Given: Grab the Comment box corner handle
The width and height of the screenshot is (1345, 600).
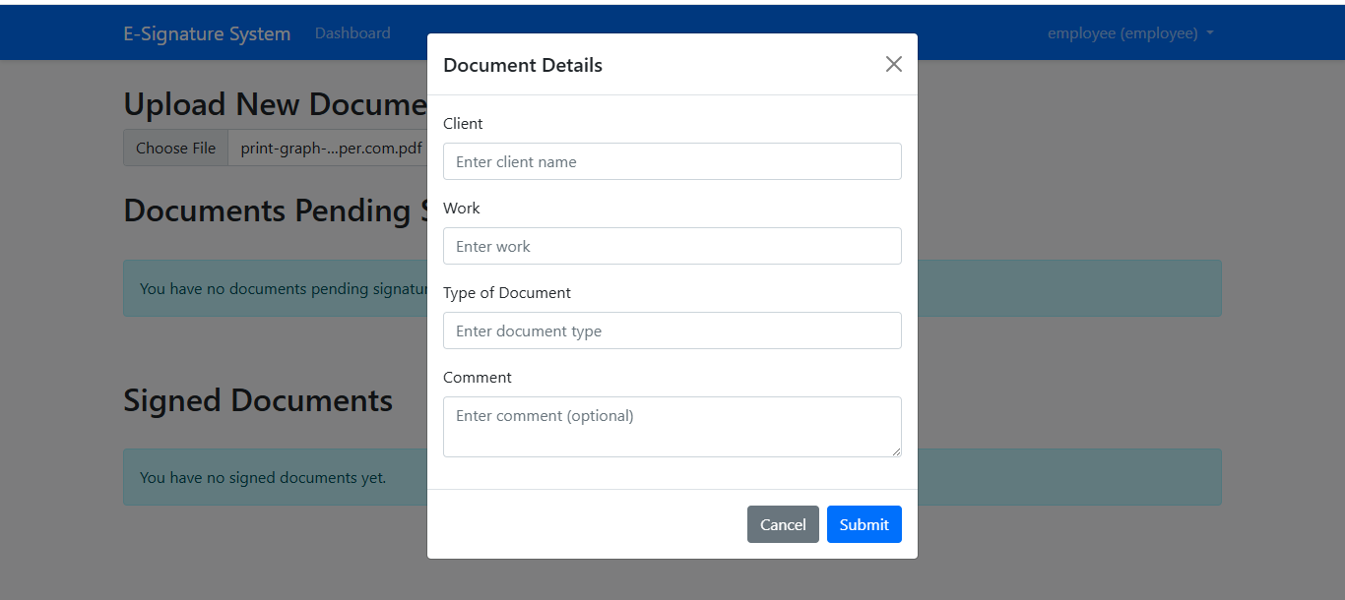Looking at the screenshot, I should click(x=896, y=451).
